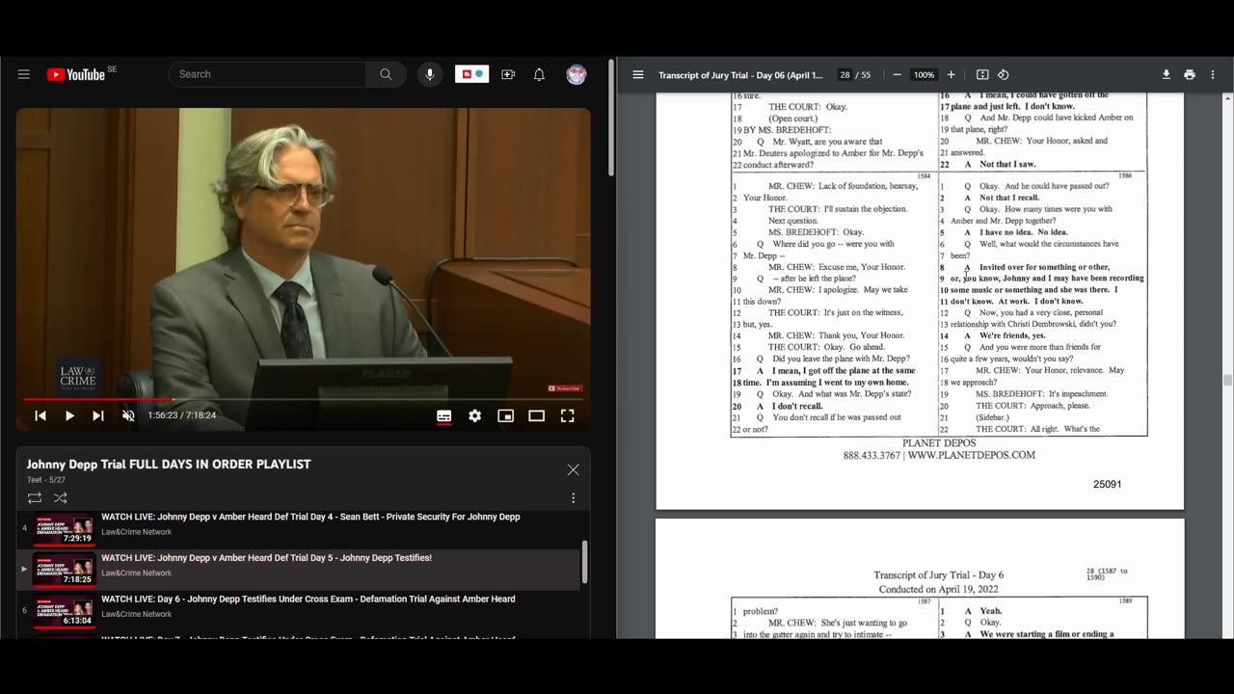Click the YouTube search magnifier button
1234x694 pixels.
coord(386,74)
